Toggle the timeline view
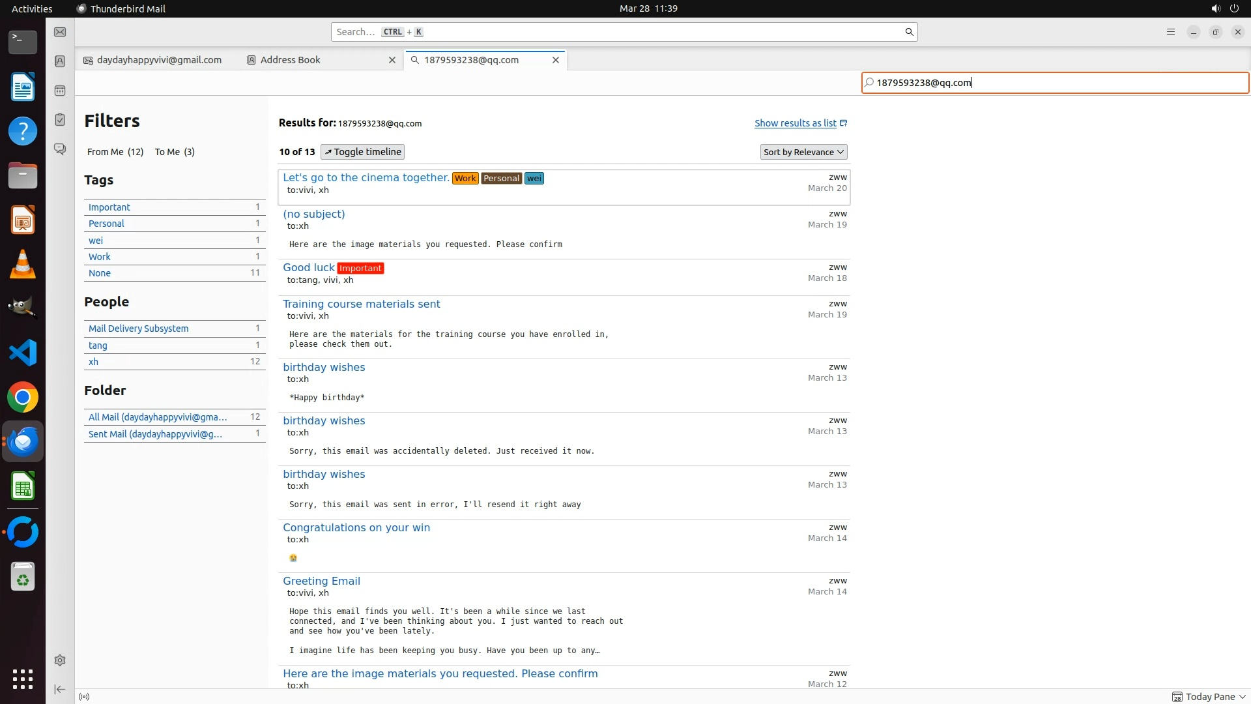The height and width of the screenshot is (704, 1251). tap(362, 152)
